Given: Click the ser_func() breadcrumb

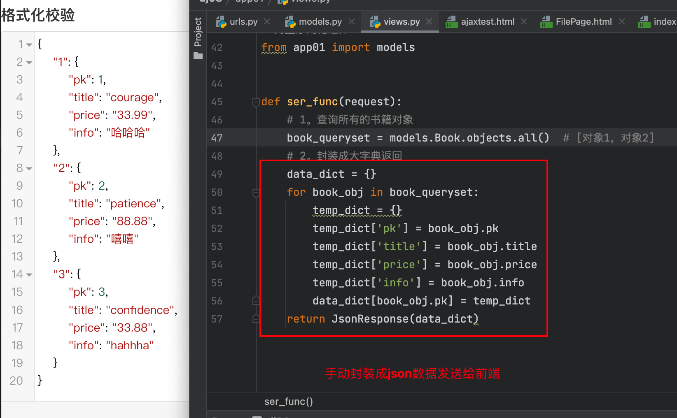Looking at the screenshot, I should 289,402.
